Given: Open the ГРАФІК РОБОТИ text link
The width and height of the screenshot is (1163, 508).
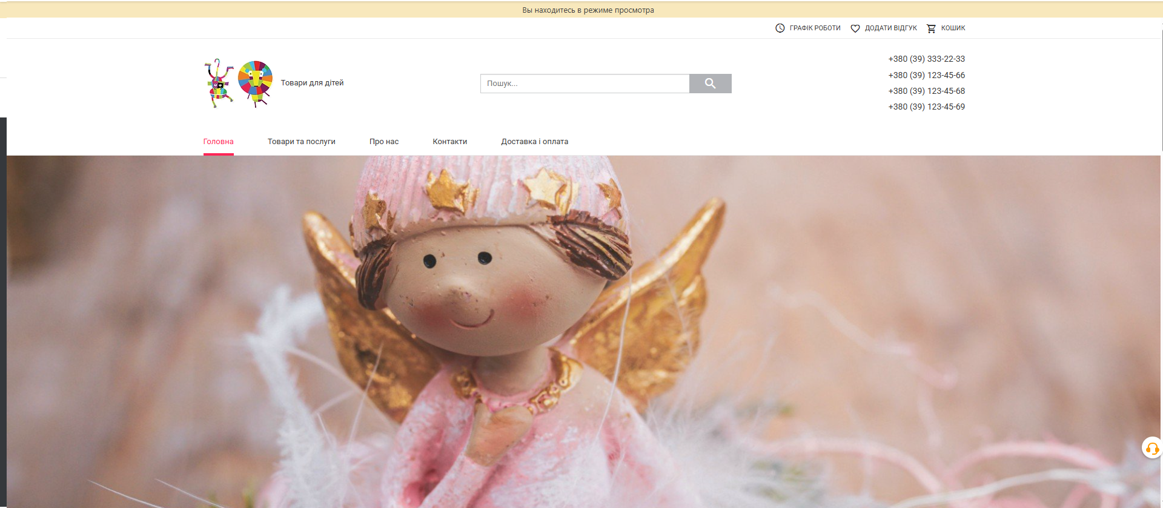Looking at the screenshot, I should pyautogui.click(x=815, y=28).
